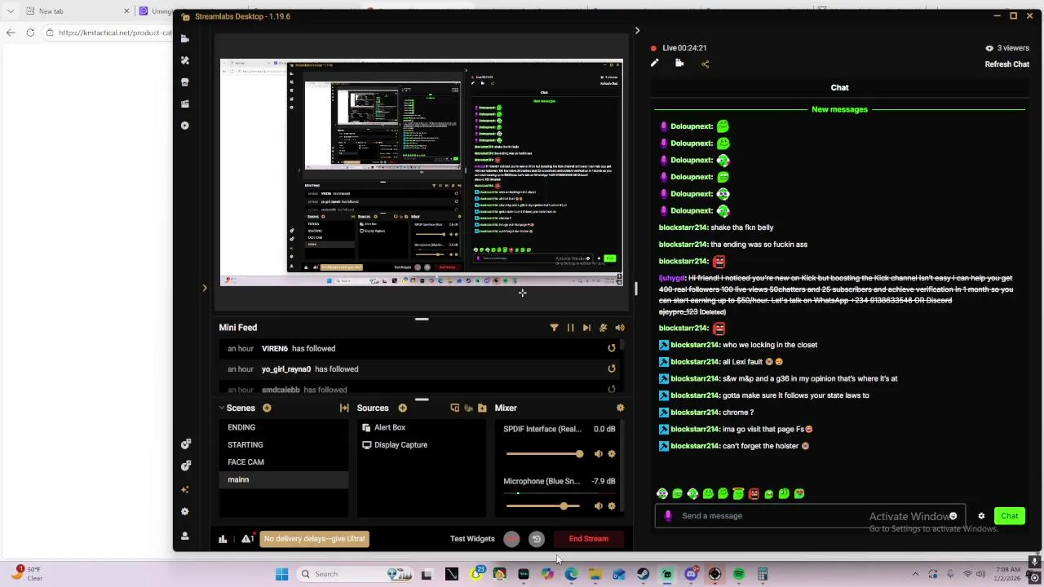Show hidden system tray icons chevron

915,574
